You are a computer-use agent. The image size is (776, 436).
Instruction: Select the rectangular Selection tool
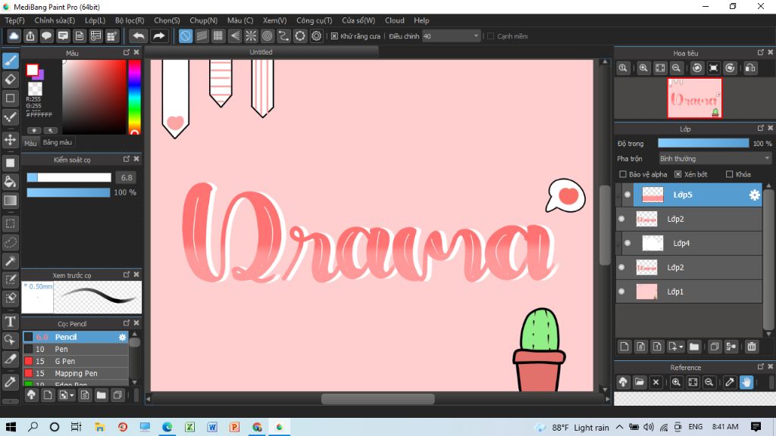tap(11, 223)
